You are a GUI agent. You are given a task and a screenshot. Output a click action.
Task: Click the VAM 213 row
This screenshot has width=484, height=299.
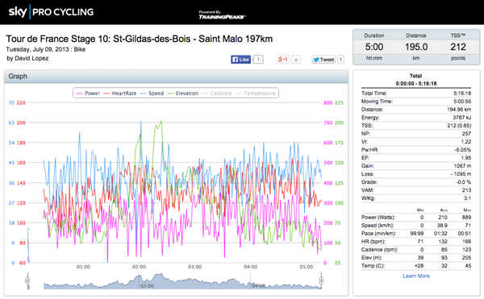[416, 190]
